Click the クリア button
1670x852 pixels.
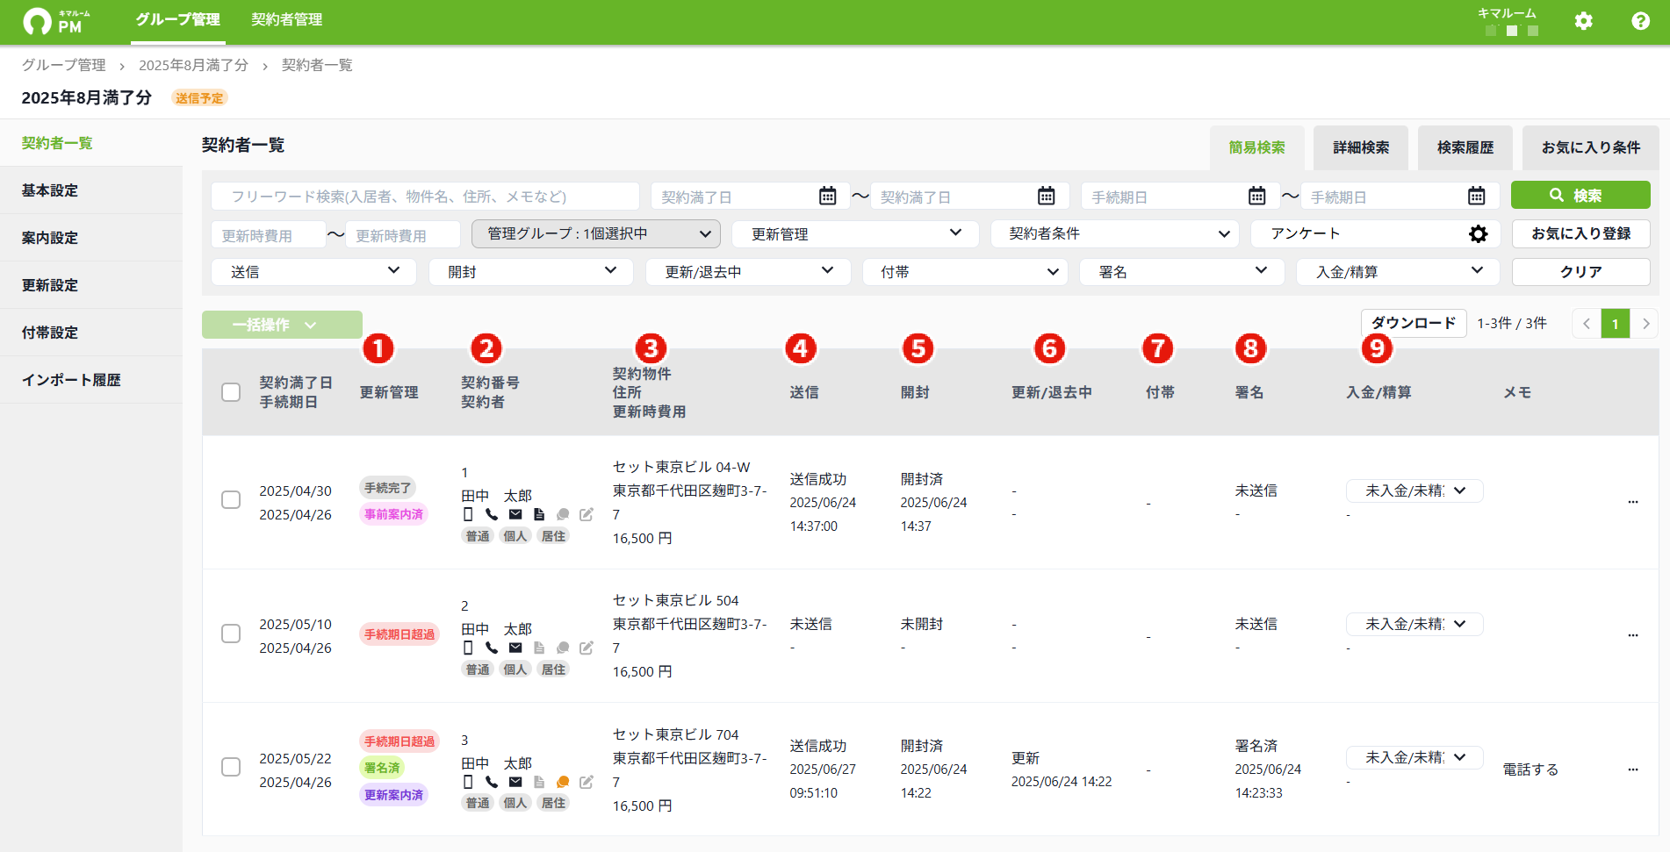click(1580, 272)
